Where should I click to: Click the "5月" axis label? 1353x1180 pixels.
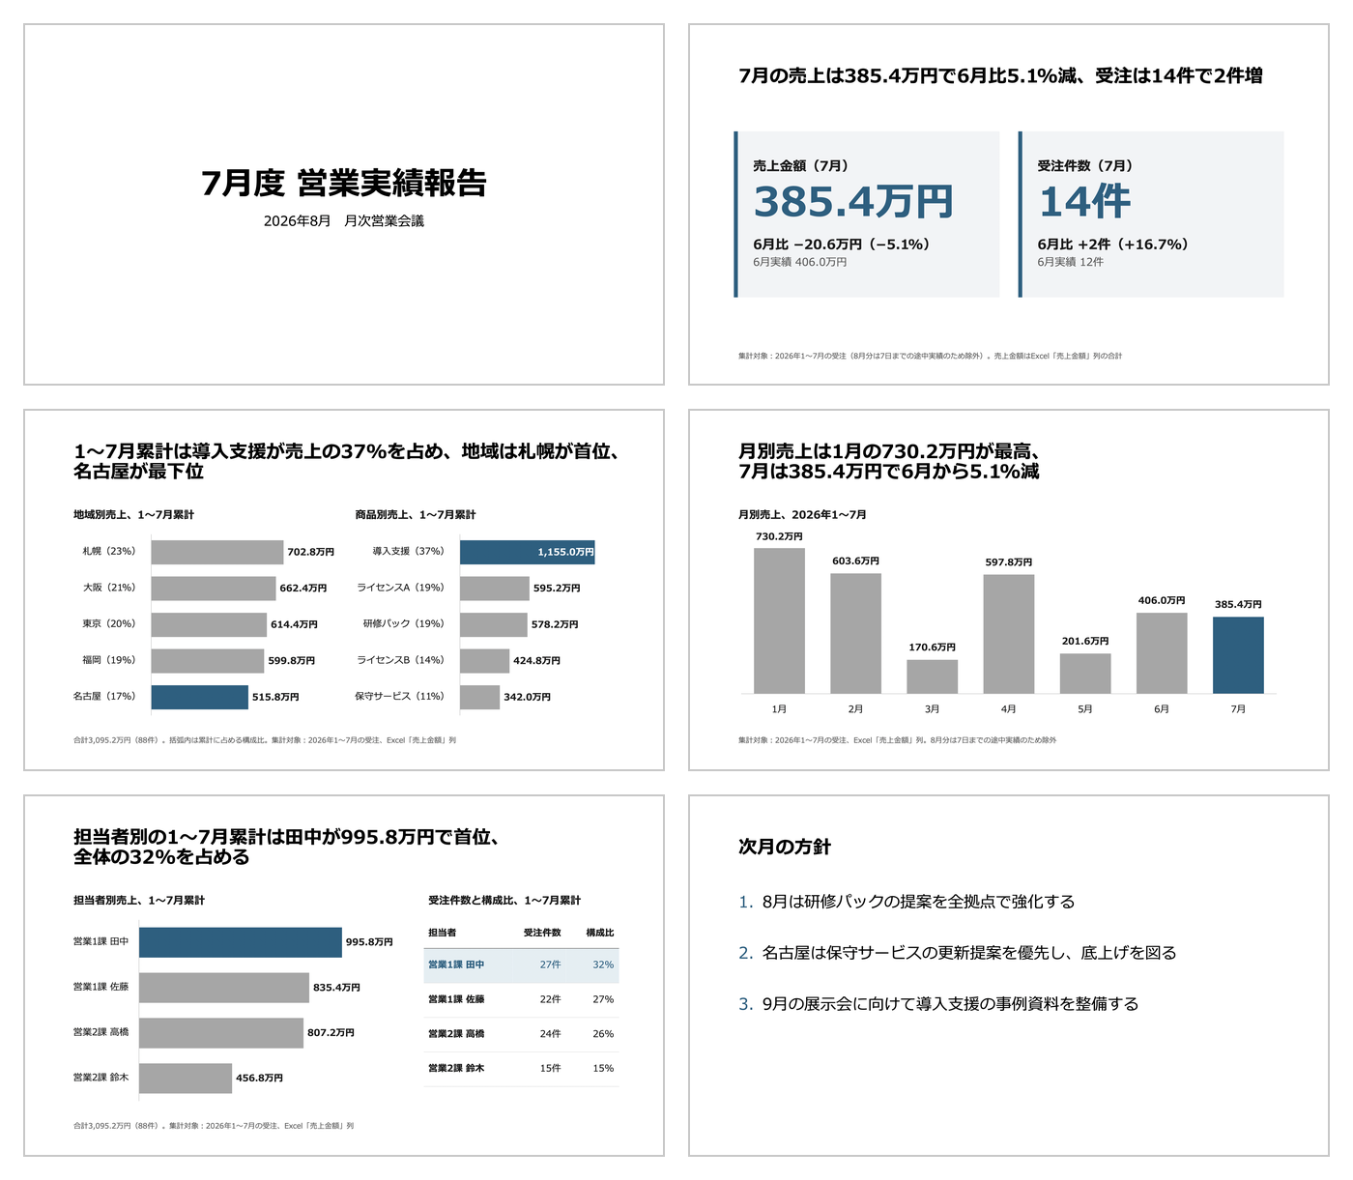click(x=1085, y=709)
